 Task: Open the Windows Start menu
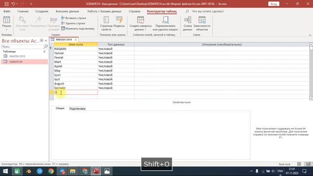pos(5,171)
